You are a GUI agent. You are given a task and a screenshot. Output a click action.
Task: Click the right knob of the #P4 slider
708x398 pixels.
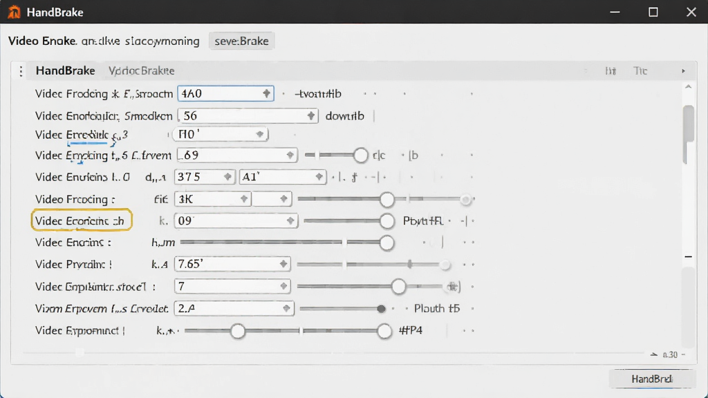coord(384,331)
